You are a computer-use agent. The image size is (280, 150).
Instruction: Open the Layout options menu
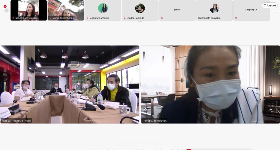270,5
